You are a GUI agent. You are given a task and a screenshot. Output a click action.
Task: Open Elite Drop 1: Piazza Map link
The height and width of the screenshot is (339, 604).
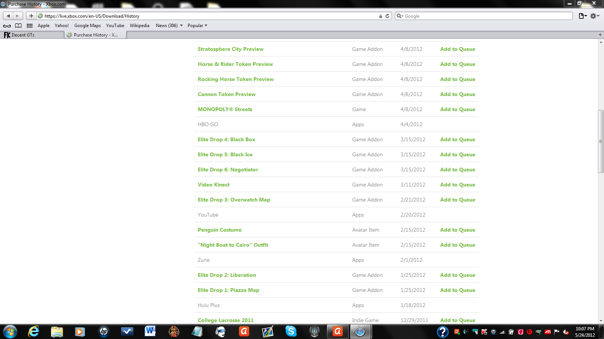point(228,290)
